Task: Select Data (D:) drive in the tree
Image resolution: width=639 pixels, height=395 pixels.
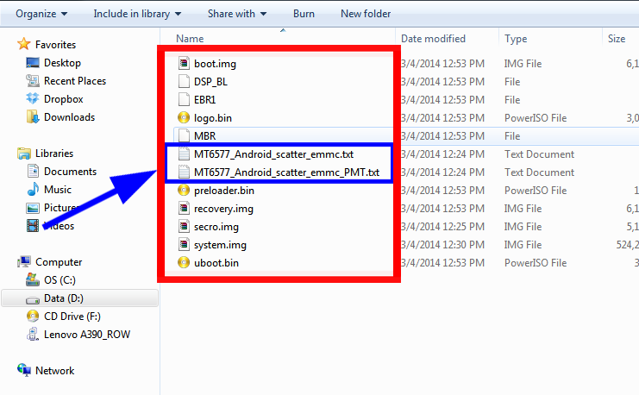Action: click(x=80, y=298)
